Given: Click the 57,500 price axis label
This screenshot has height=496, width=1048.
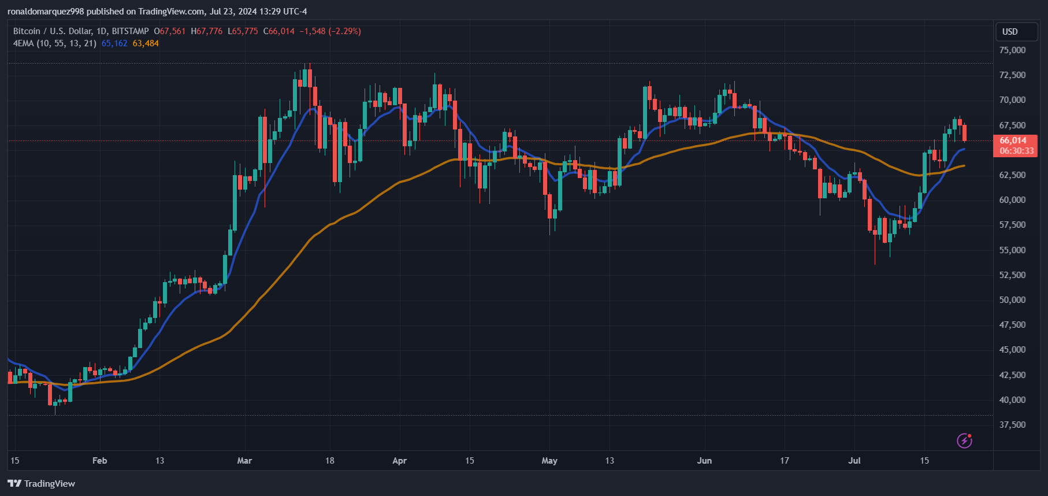Looking at the screenshot, I should (1013, 225).
